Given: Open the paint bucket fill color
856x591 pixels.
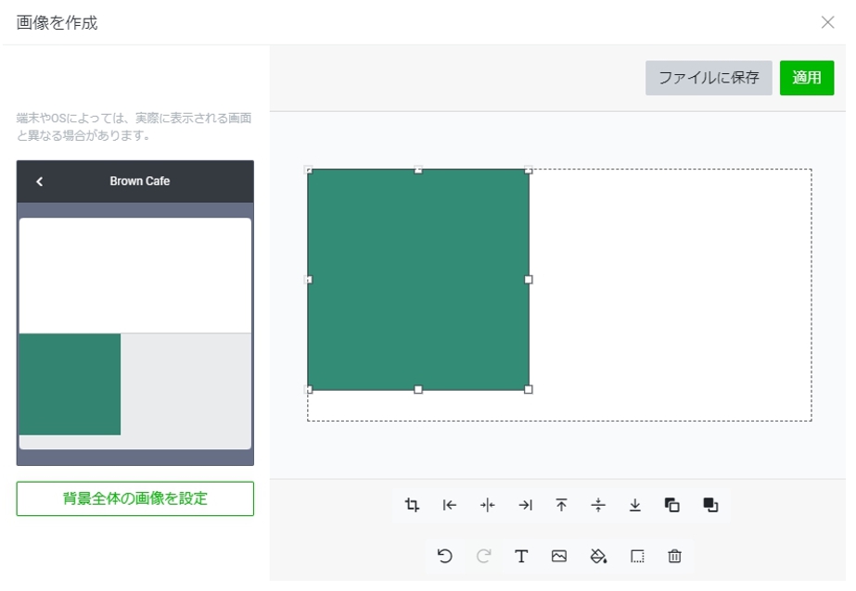Looking at the screenshot, I should click(598, 556).
